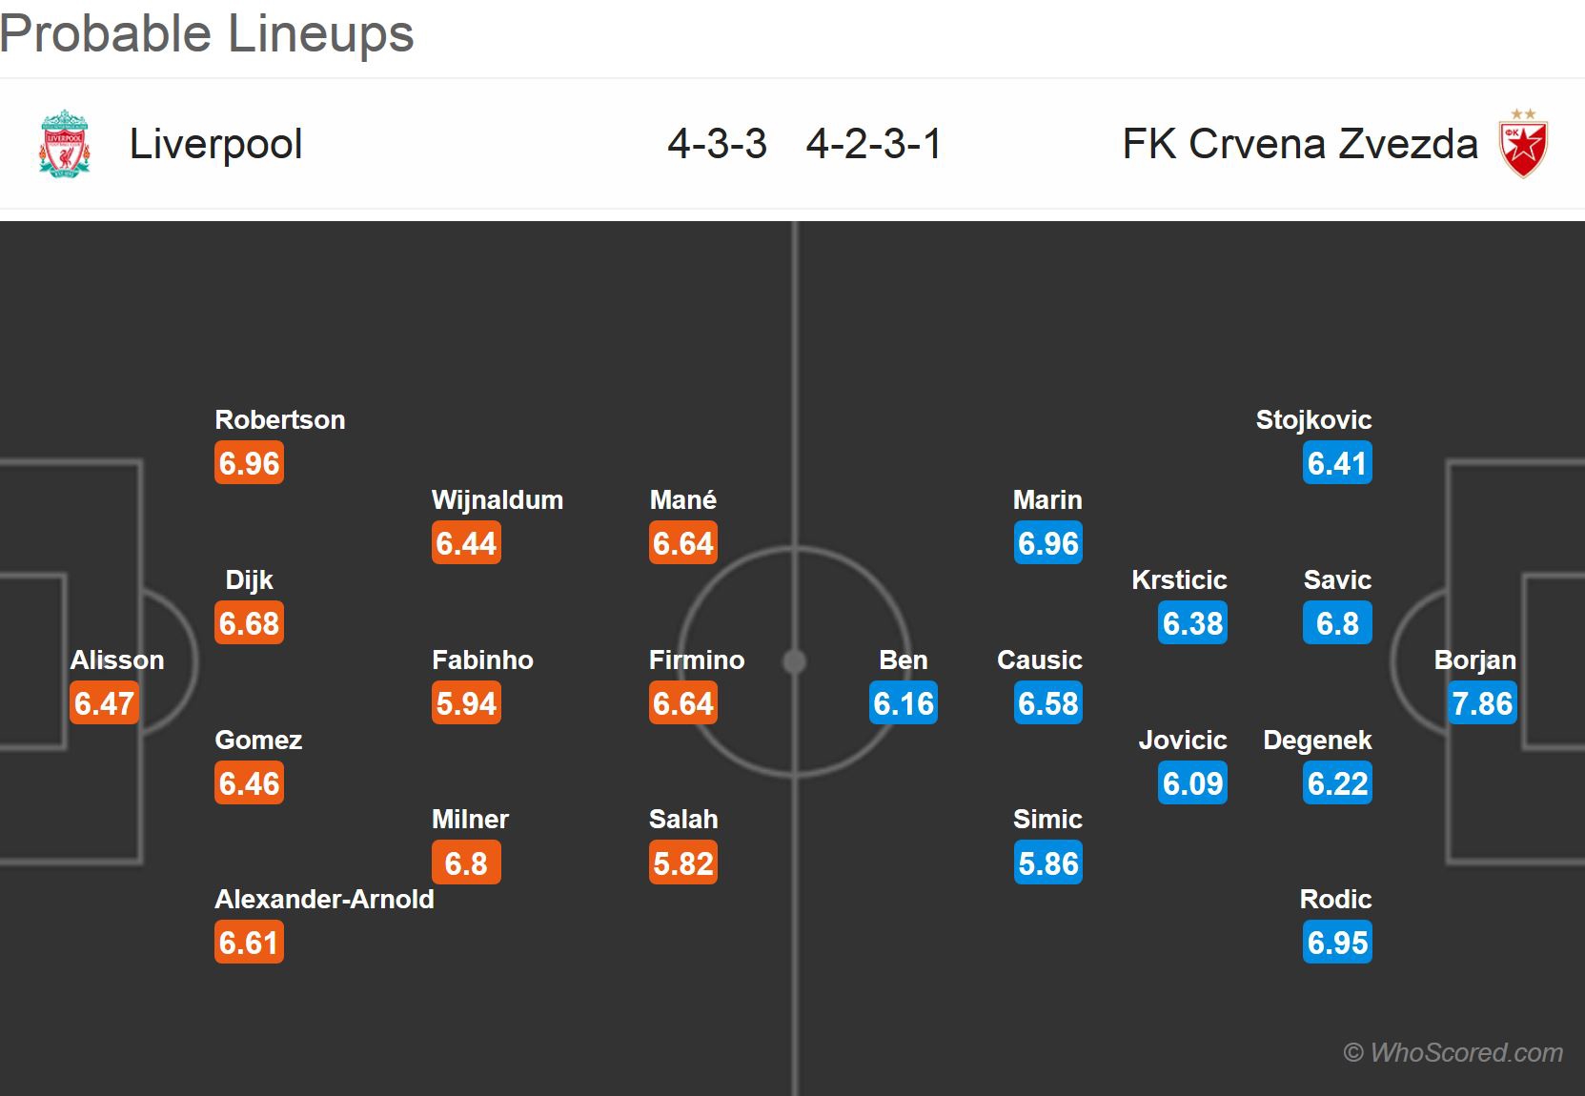Click the Alexander-Arnold player name

click(x=324, y=899)
